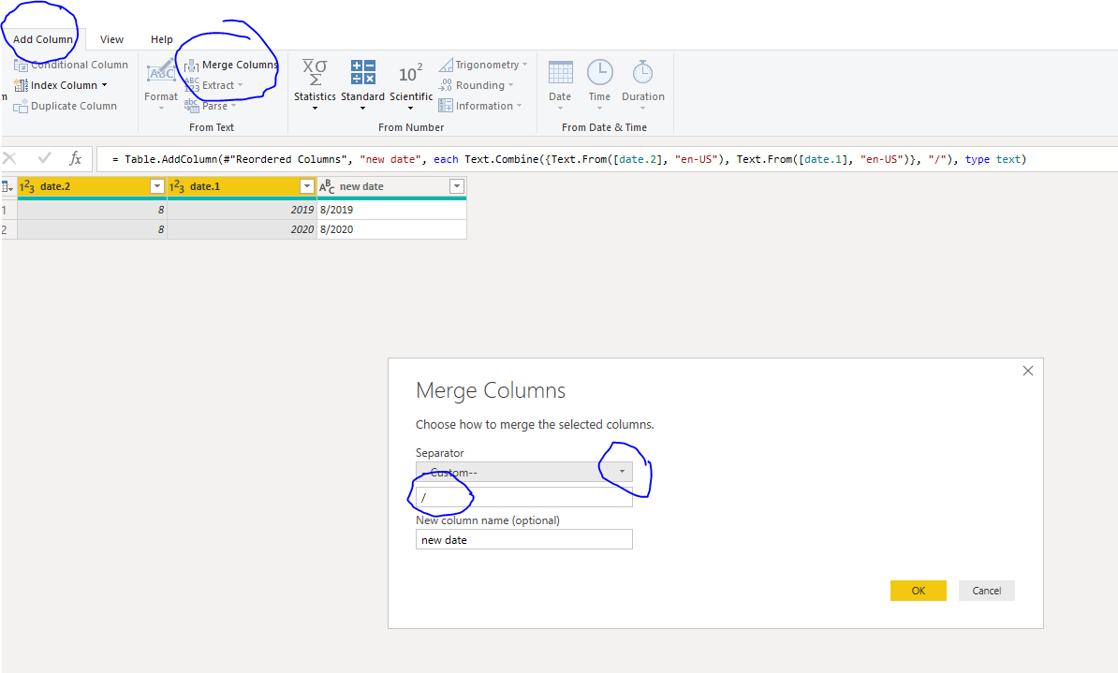This screenshot has width=1118, height=673.
Task: Expand the Trigonometry dropdown
Action: [x=483, y=65]
